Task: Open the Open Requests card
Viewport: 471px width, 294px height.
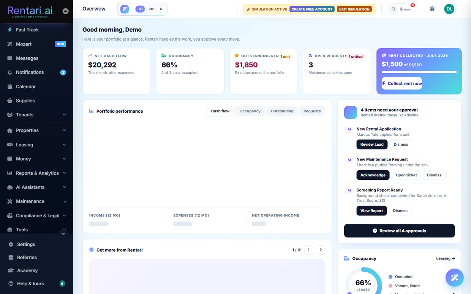Action: pyautogui.click(x=337, y=71)
